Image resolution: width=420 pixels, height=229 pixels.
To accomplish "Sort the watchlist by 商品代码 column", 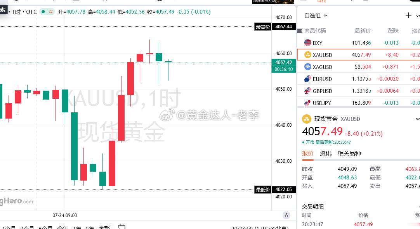I will click(315, 31).
